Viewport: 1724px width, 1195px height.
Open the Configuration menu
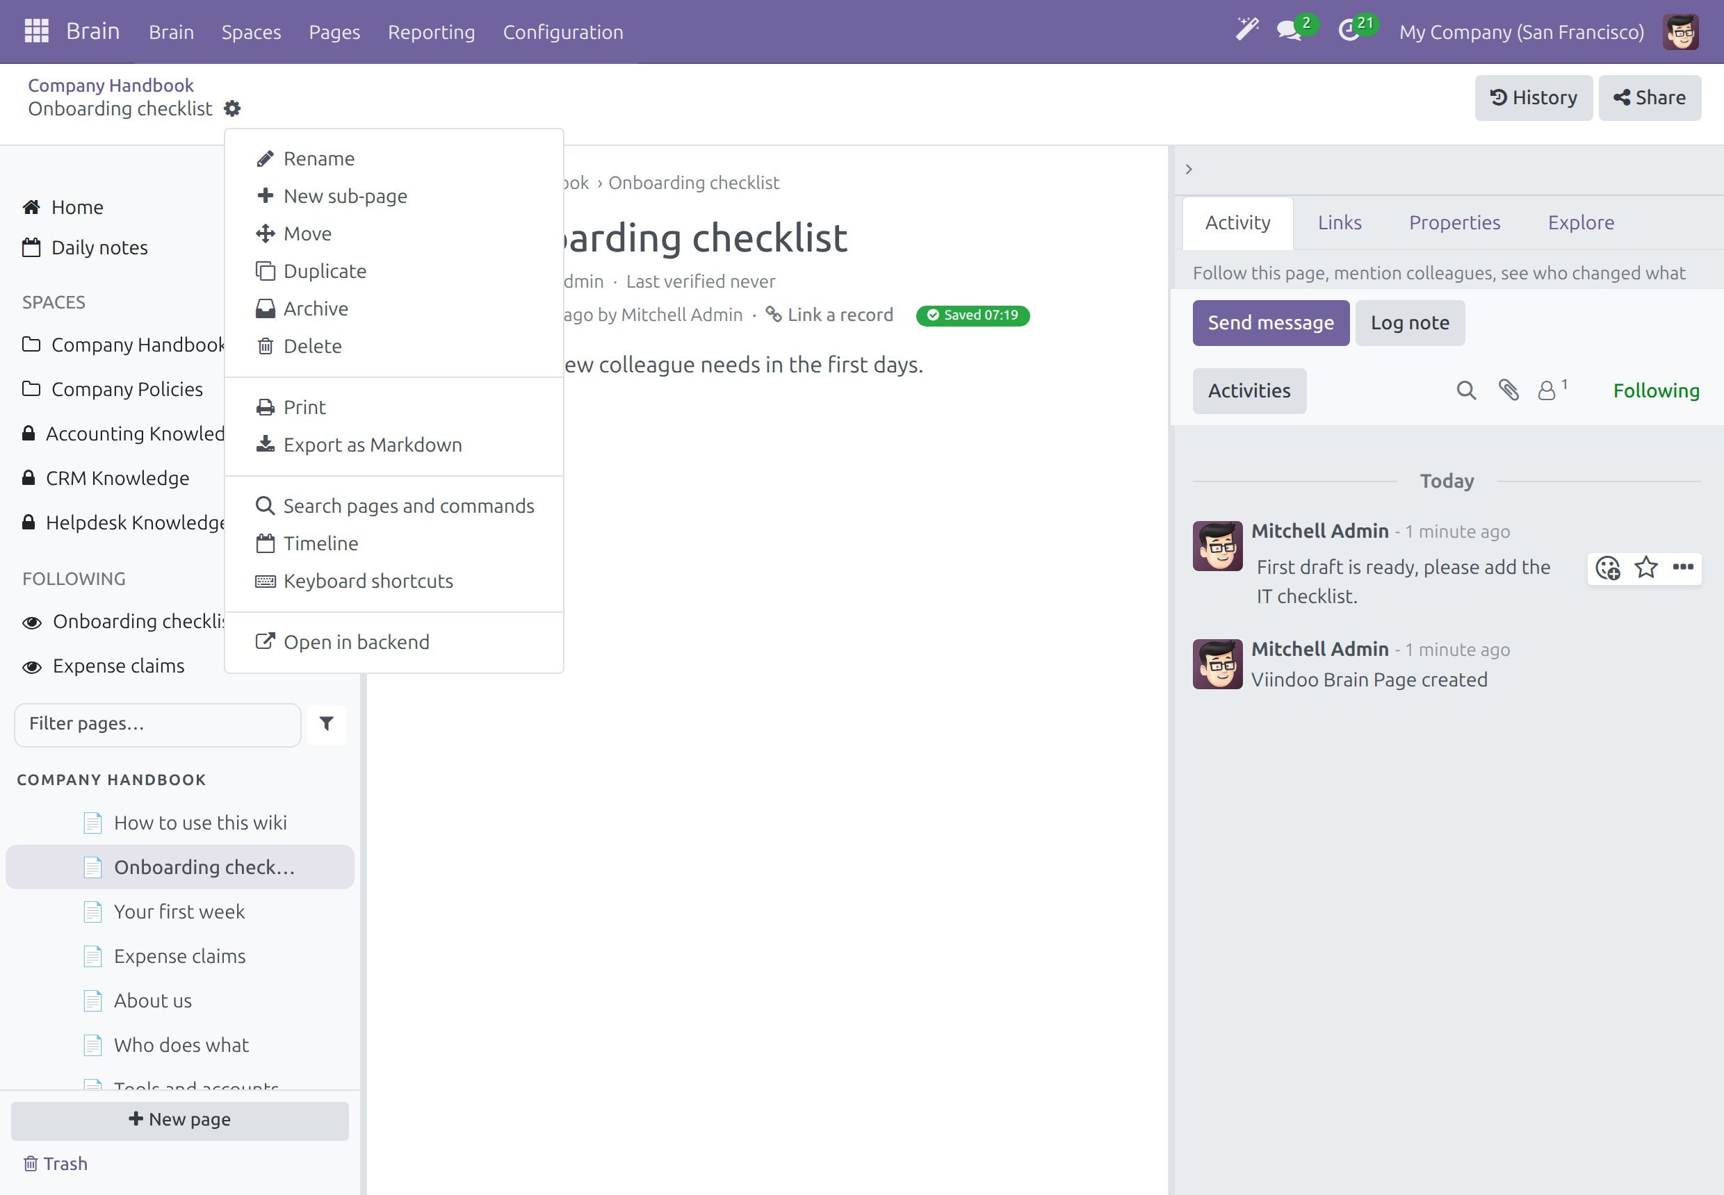(562, 32)
